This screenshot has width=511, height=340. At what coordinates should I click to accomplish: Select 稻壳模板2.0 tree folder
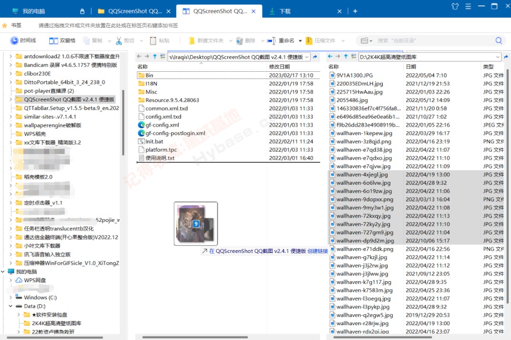coord(38,176)
